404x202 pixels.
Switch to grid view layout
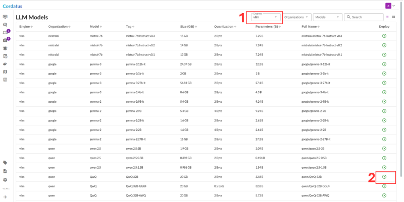click(x=393, y=17)
